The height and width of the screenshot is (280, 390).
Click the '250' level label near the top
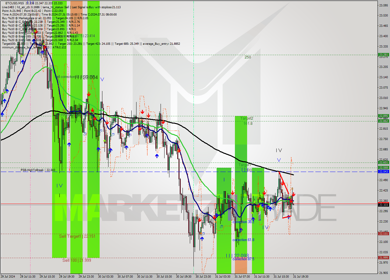click(x=248, y=57)
